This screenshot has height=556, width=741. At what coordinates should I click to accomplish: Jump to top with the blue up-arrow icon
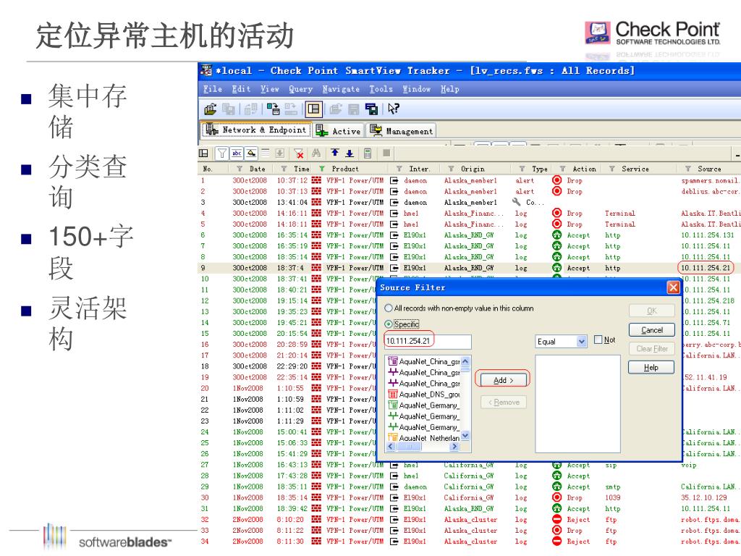click(335, 153)
